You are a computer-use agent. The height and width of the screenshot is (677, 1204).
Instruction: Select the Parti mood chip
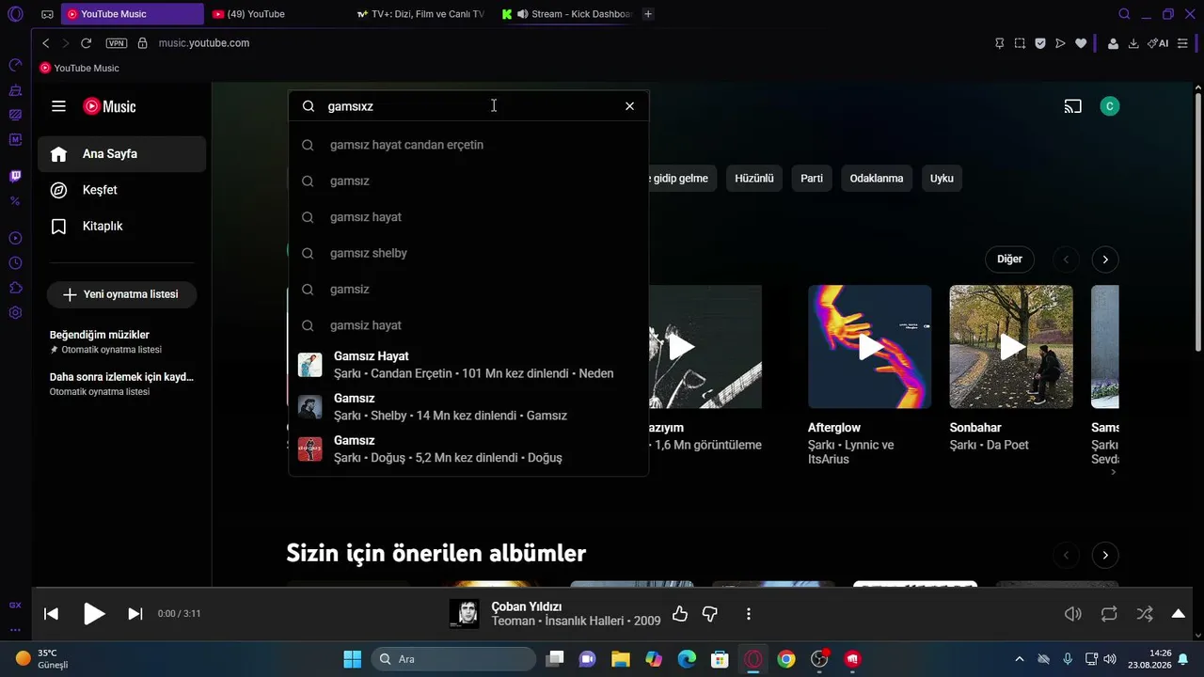pyautogui.click(x=812, y=179)
